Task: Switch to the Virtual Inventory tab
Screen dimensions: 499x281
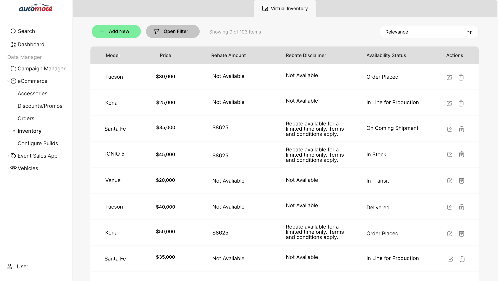Action: [x=285, y=8]
